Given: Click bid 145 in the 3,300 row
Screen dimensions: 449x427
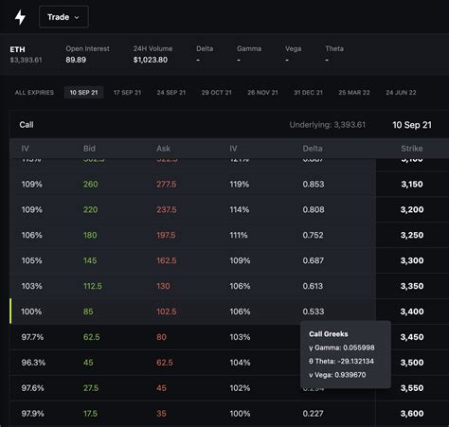Looking at the screenshot, I should pyautogui.click(x=90, y=260).
